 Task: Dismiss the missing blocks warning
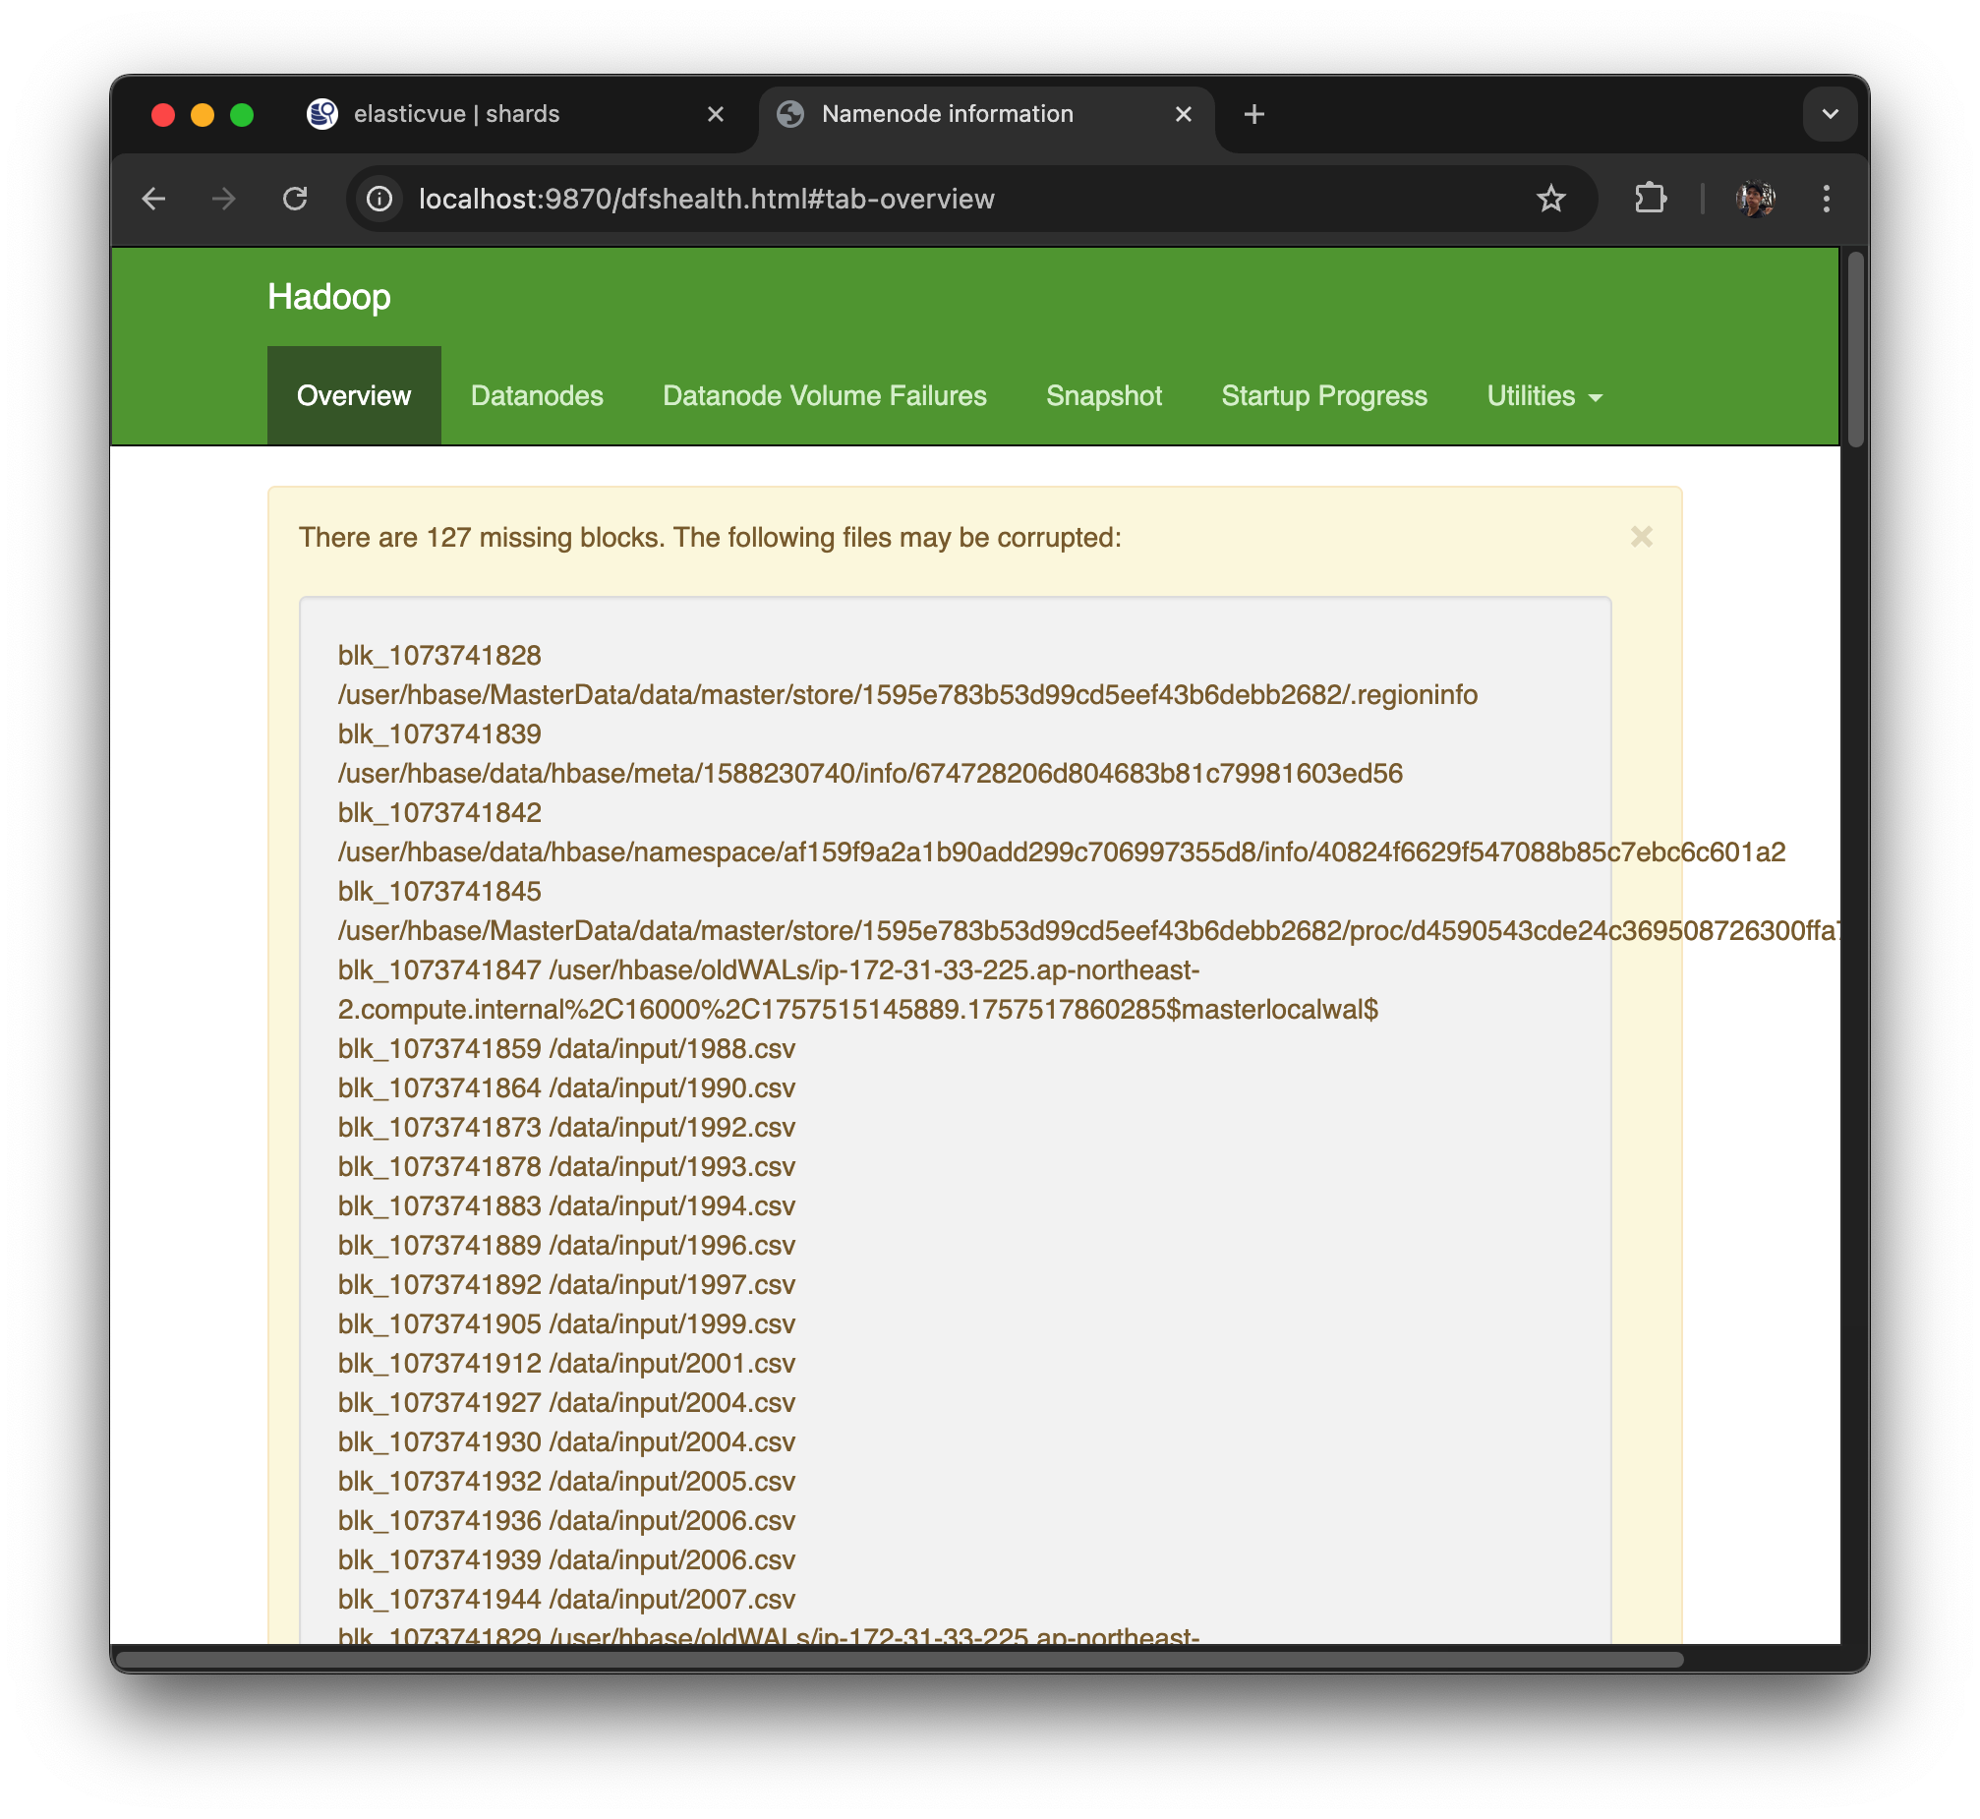click(1641, 538)
